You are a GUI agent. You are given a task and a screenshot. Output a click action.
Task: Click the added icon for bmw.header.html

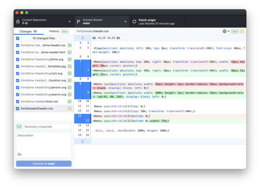click(70, 52)
